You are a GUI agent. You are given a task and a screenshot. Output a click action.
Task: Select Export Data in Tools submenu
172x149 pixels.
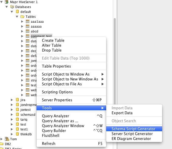(122, 113)
